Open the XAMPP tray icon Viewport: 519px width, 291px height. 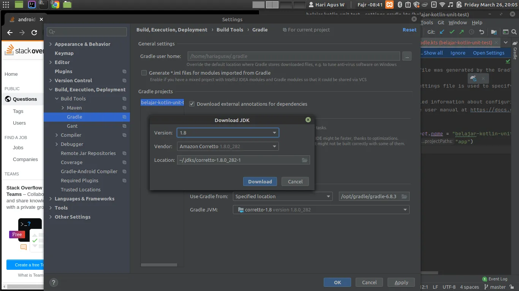click(389, 5)
